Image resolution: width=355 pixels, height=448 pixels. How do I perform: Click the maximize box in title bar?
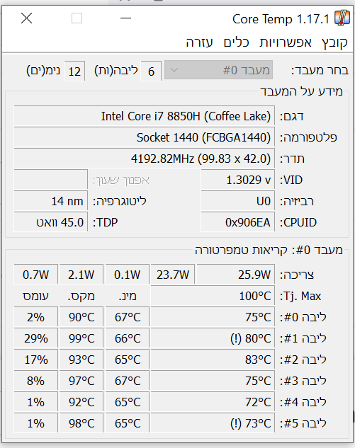(77, 18)
